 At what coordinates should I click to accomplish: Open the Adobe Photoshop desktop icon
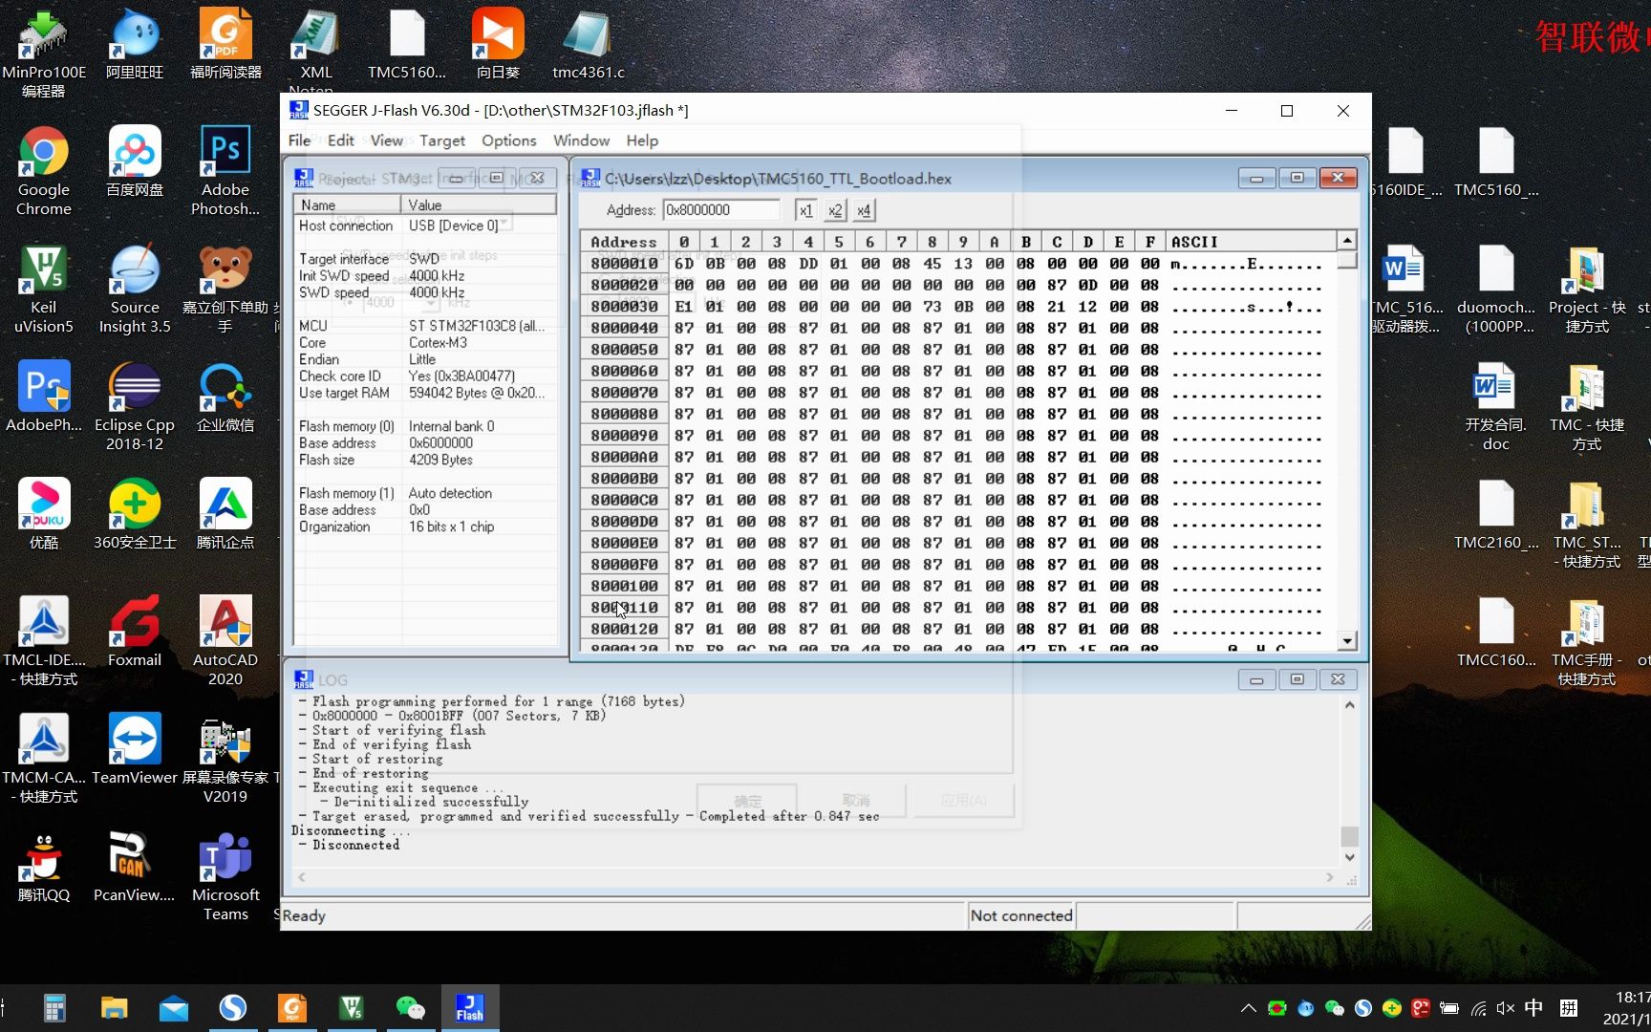225,171
